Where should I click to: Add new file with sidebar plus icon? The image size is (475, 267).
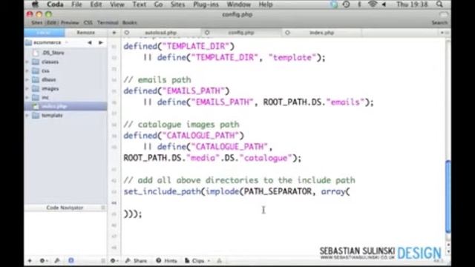(x=30, y=260)
